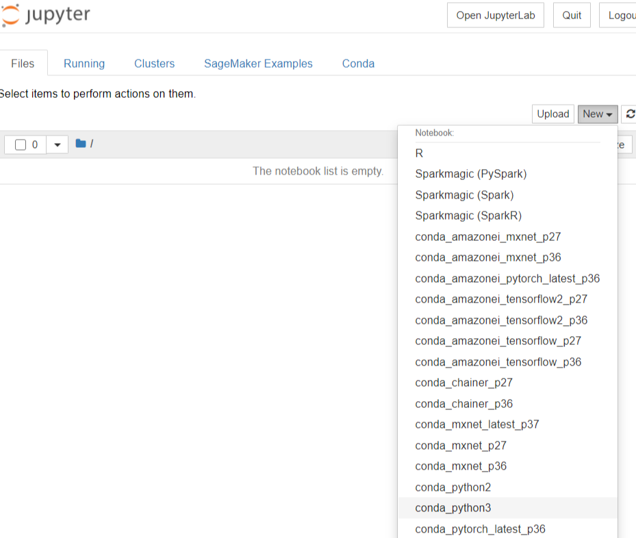Click the Logout button
Screen dimensions: 636x538
(618, 16)
